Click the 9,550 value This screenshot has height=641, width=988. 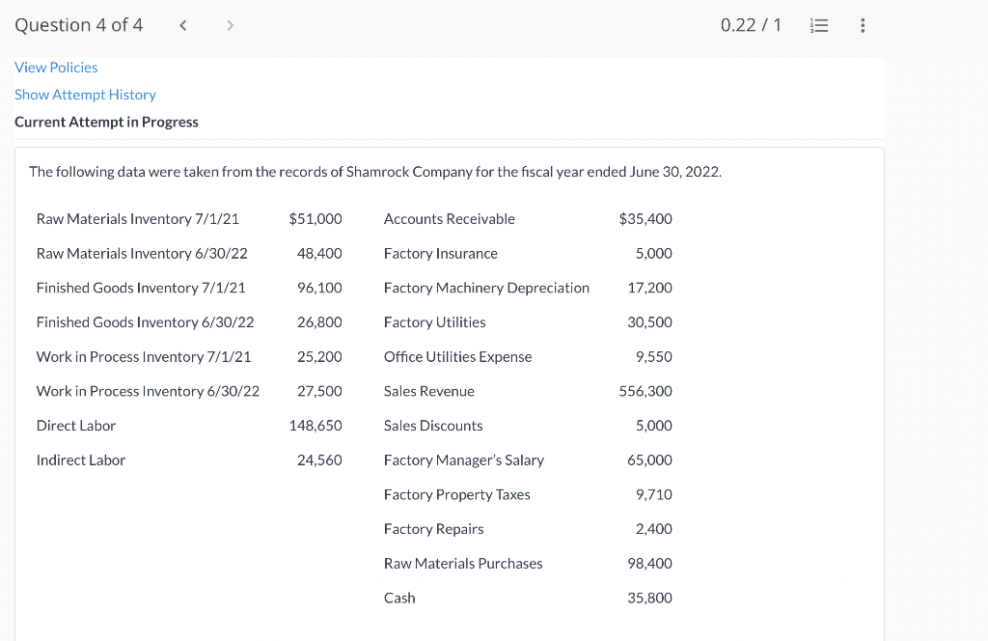pyautogui.click(x=653, y=357)
